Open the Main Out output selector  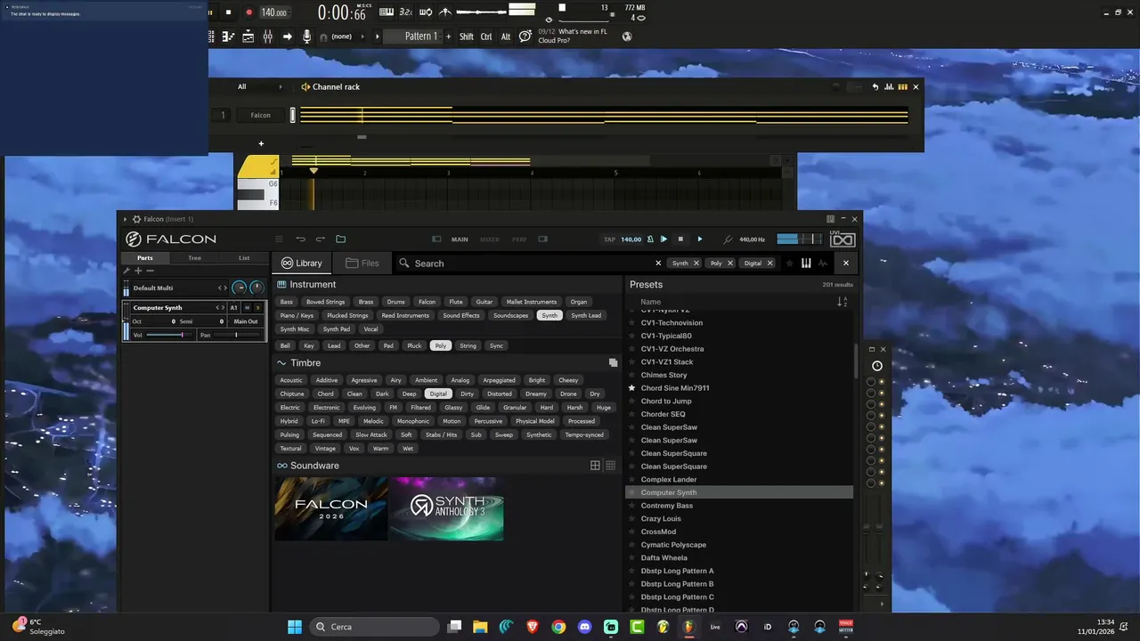[x=246, y=321]
